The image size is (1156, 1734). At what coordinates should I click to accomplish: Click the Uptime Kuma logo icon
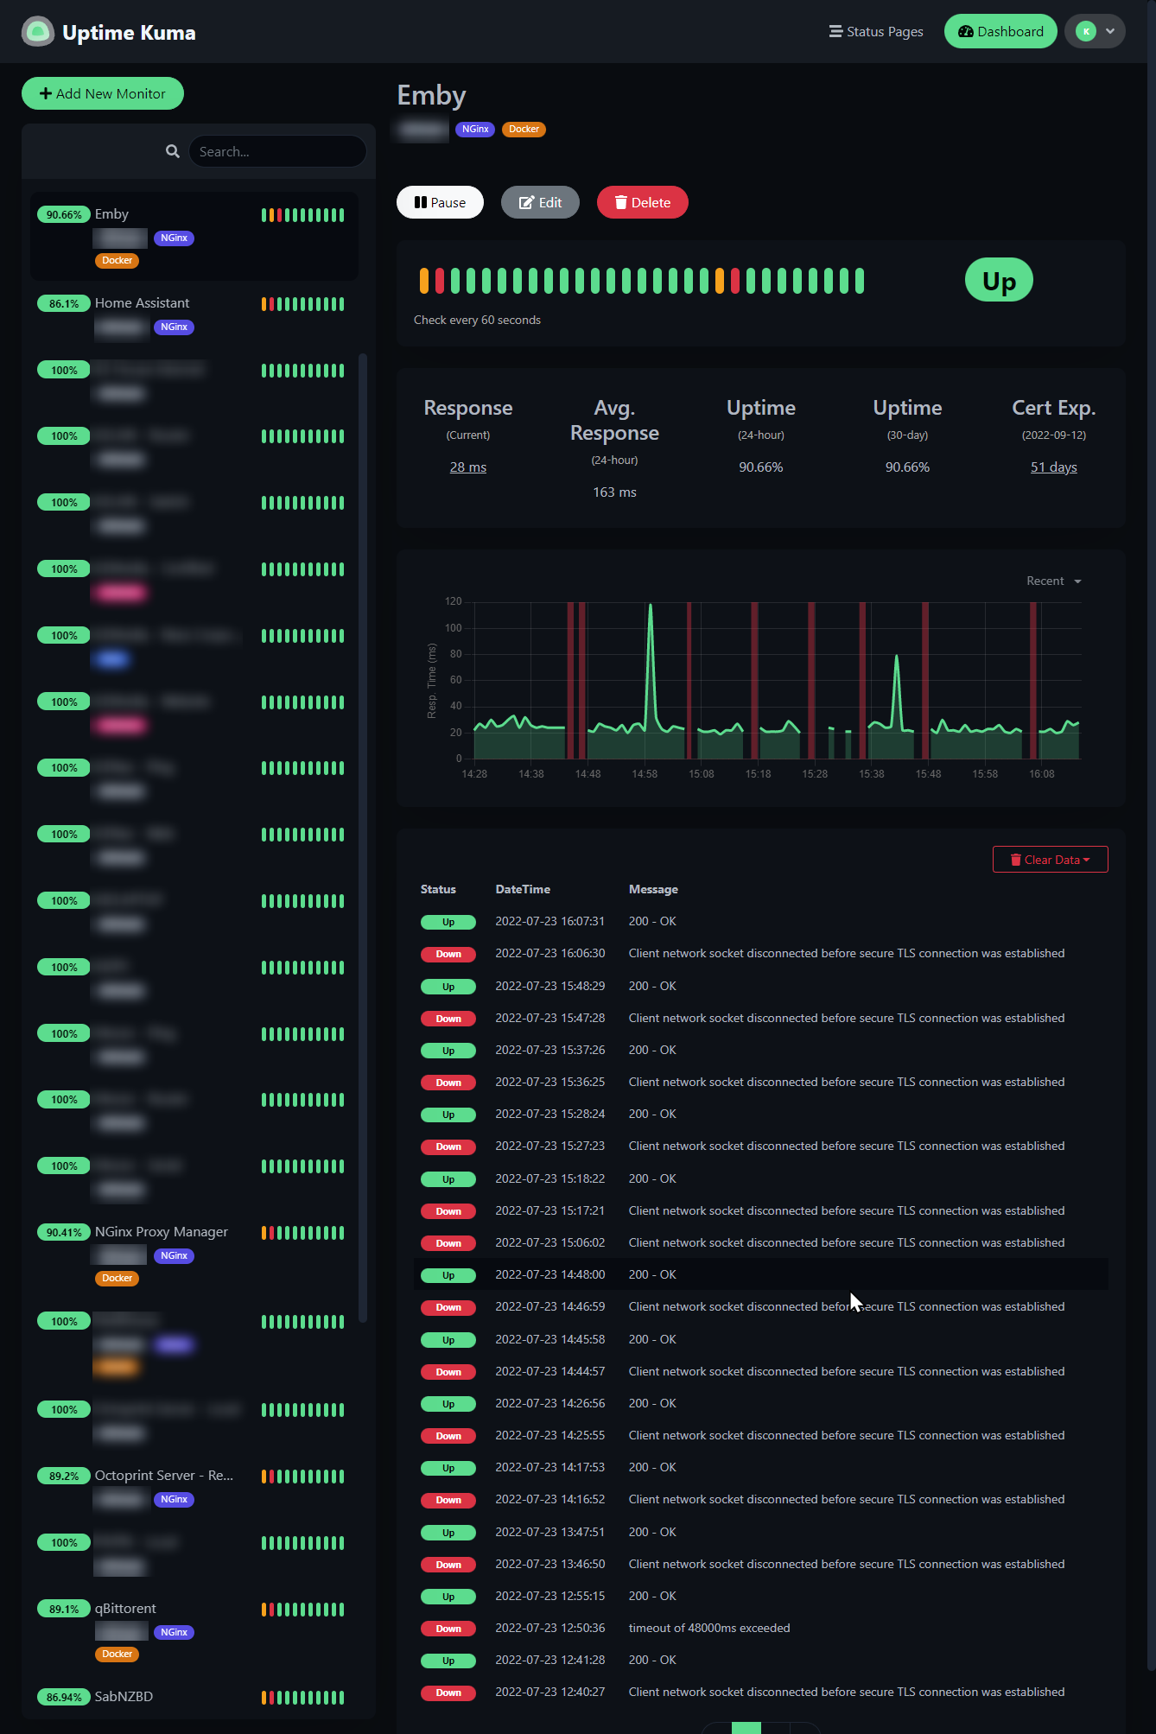[37, 32]
